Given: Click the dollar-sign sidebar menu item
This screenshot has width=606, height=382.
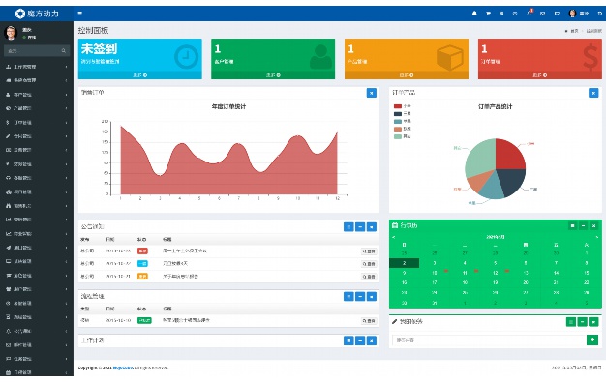Looking at the screenshot, I should click(37, 123).
